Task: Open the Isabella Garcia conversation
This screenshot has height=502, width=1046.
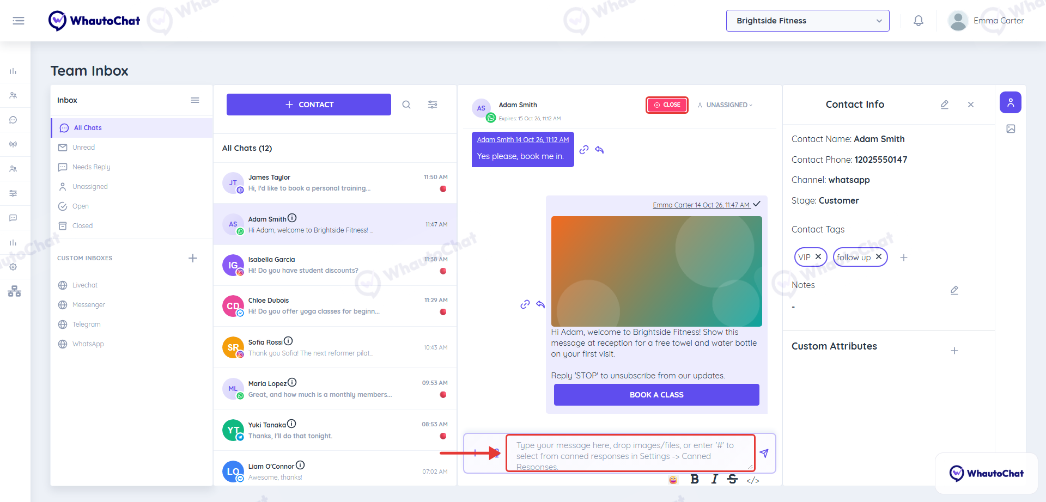Action: (x=335, y=265)
